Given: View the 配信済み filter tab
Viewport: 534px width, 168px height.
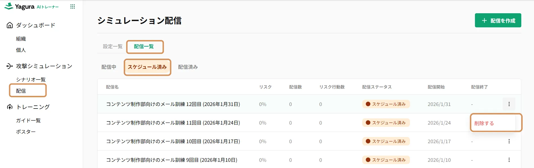Looking at the screenshot, I should (188, 67).
